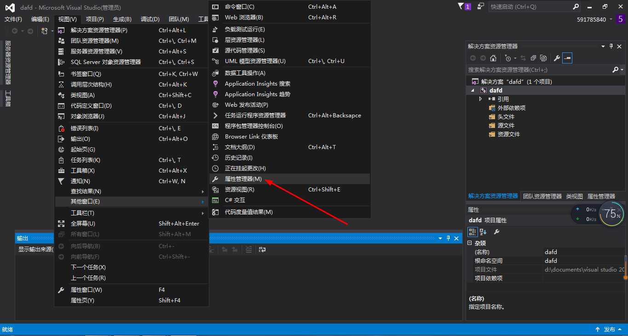Open Web 浏览器(B) from submenu
This screenshot has height=336, width=628.
[x=290, y=17]
